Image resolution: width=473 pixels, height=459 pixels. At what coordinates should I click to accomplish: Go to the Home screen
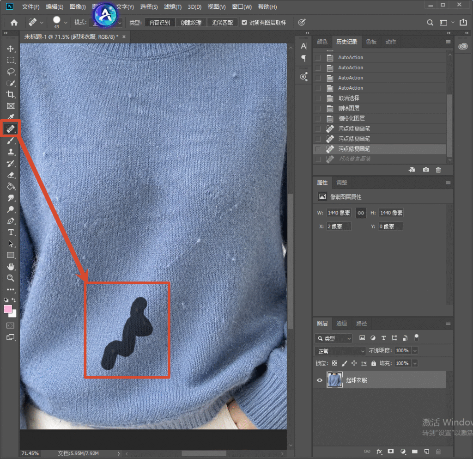tap(14, 23)
